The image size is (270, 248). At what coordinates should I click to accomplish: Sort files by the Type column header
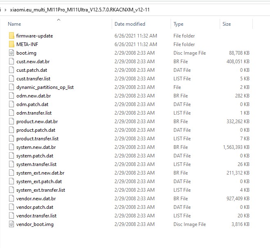(x=178, y=24)
